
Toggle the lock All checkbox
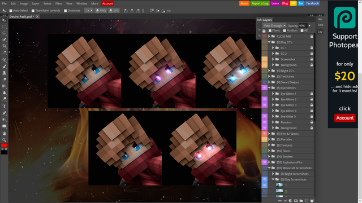point(302,30)
